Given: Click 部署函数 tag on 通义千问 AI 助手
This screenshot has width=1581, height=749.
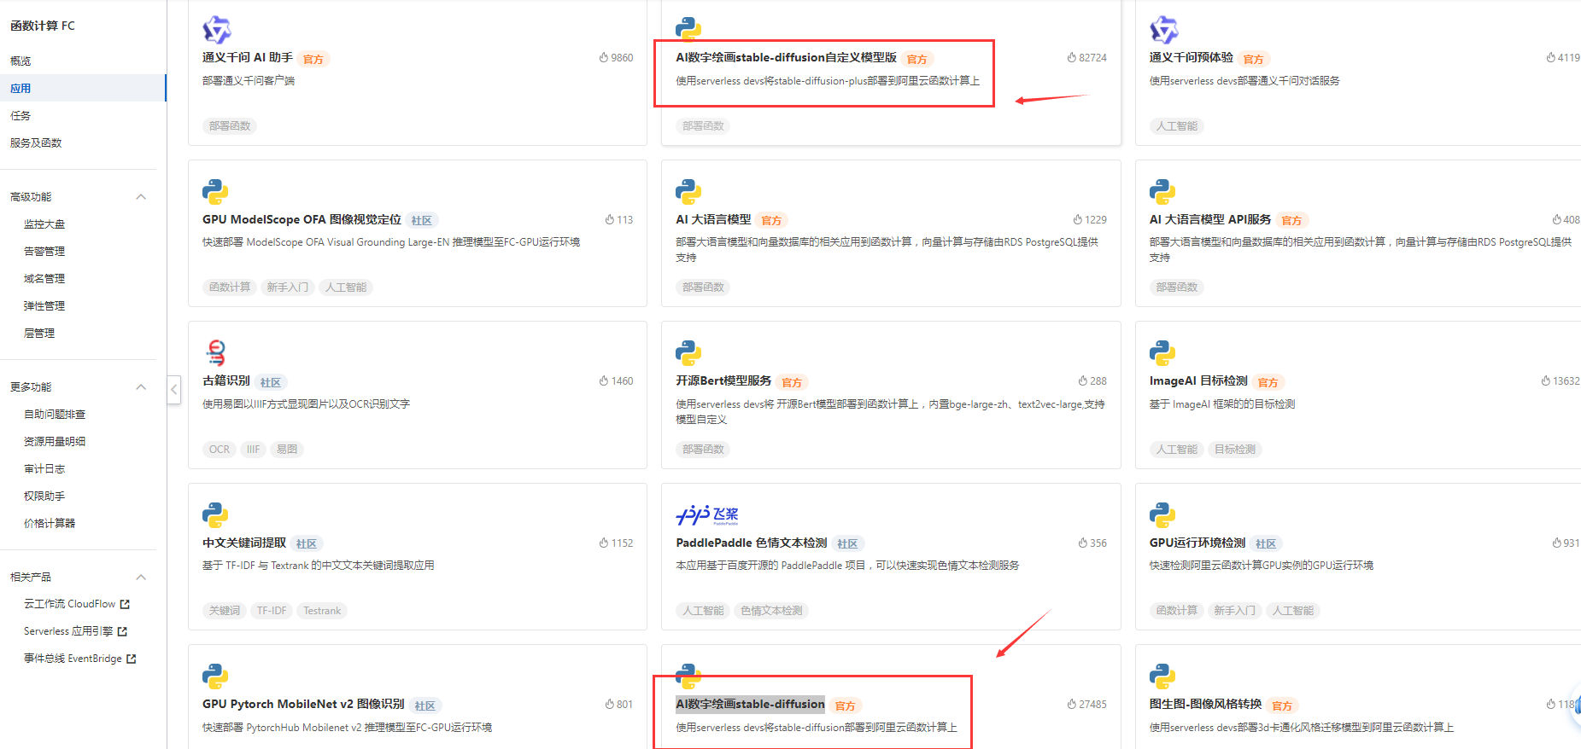Looking at the screenshot, I should click(230, 125).
